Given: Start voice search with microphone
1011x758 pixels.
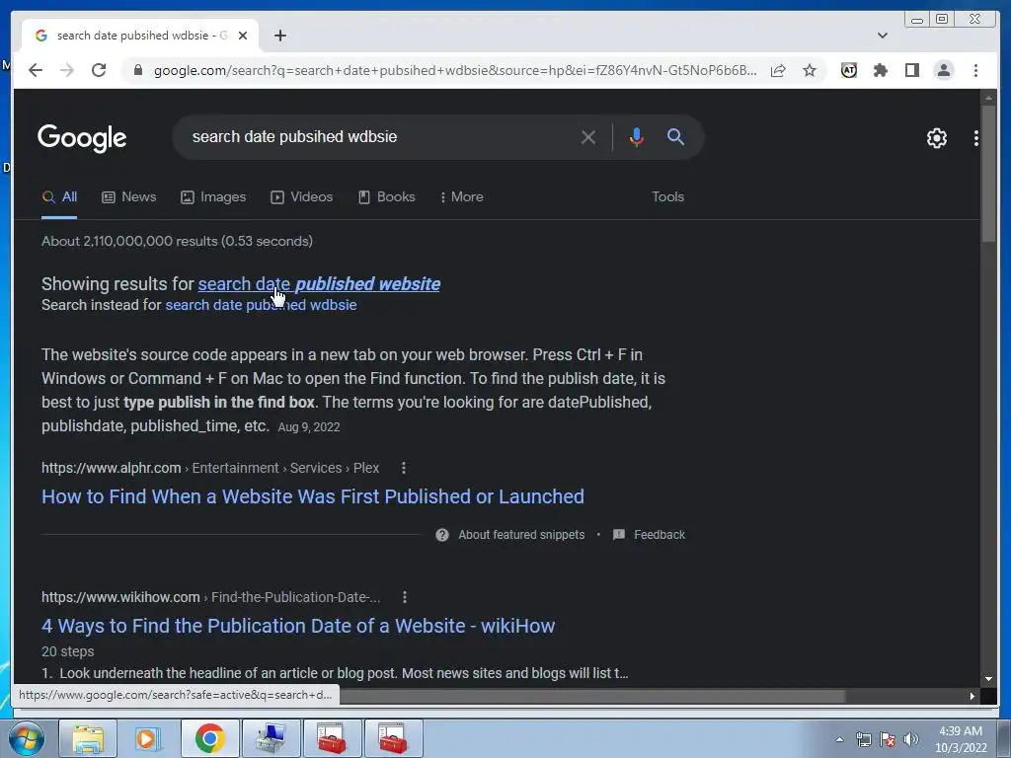Looking at the screenshot, I should (637, 137).
